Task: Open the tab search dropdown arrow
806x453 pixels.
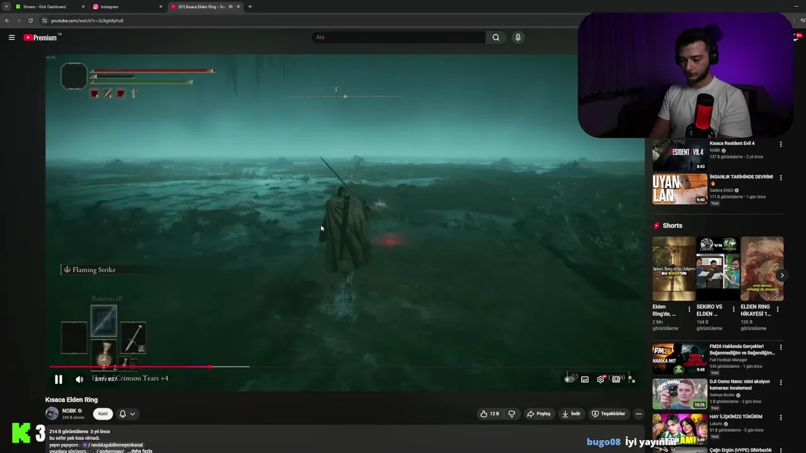Action: (6, 7)
